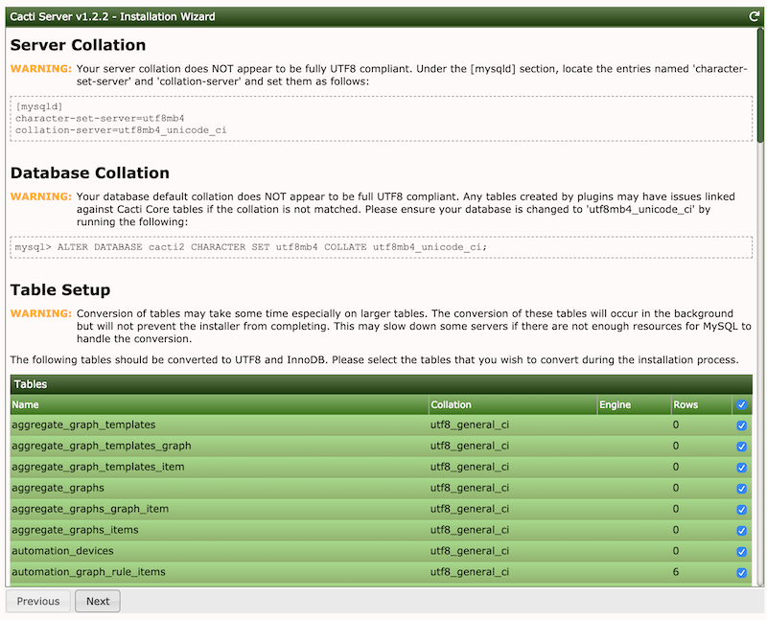This screenshot has height=620, width=767.
Task: Click the Server Collation heading
Action: [78, 45]
